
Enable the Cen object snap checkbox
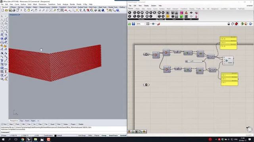pos(27,124)
